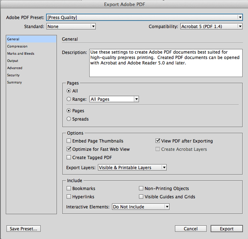Open the Export Layers dropdown

tap(132, 167)
